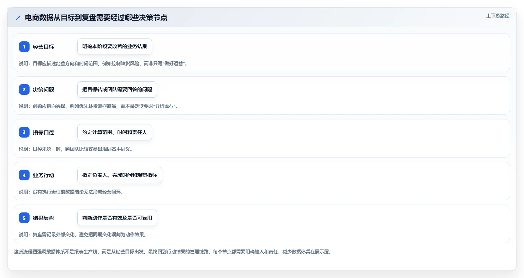Click step number 1 badge
This screenshot has width=524, height=278.
tap(24, 47)
